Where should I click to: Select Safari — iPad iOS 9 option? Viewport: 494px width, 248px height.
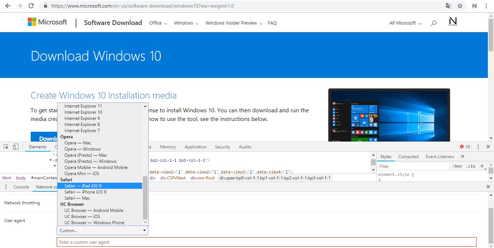pos(100,186)
